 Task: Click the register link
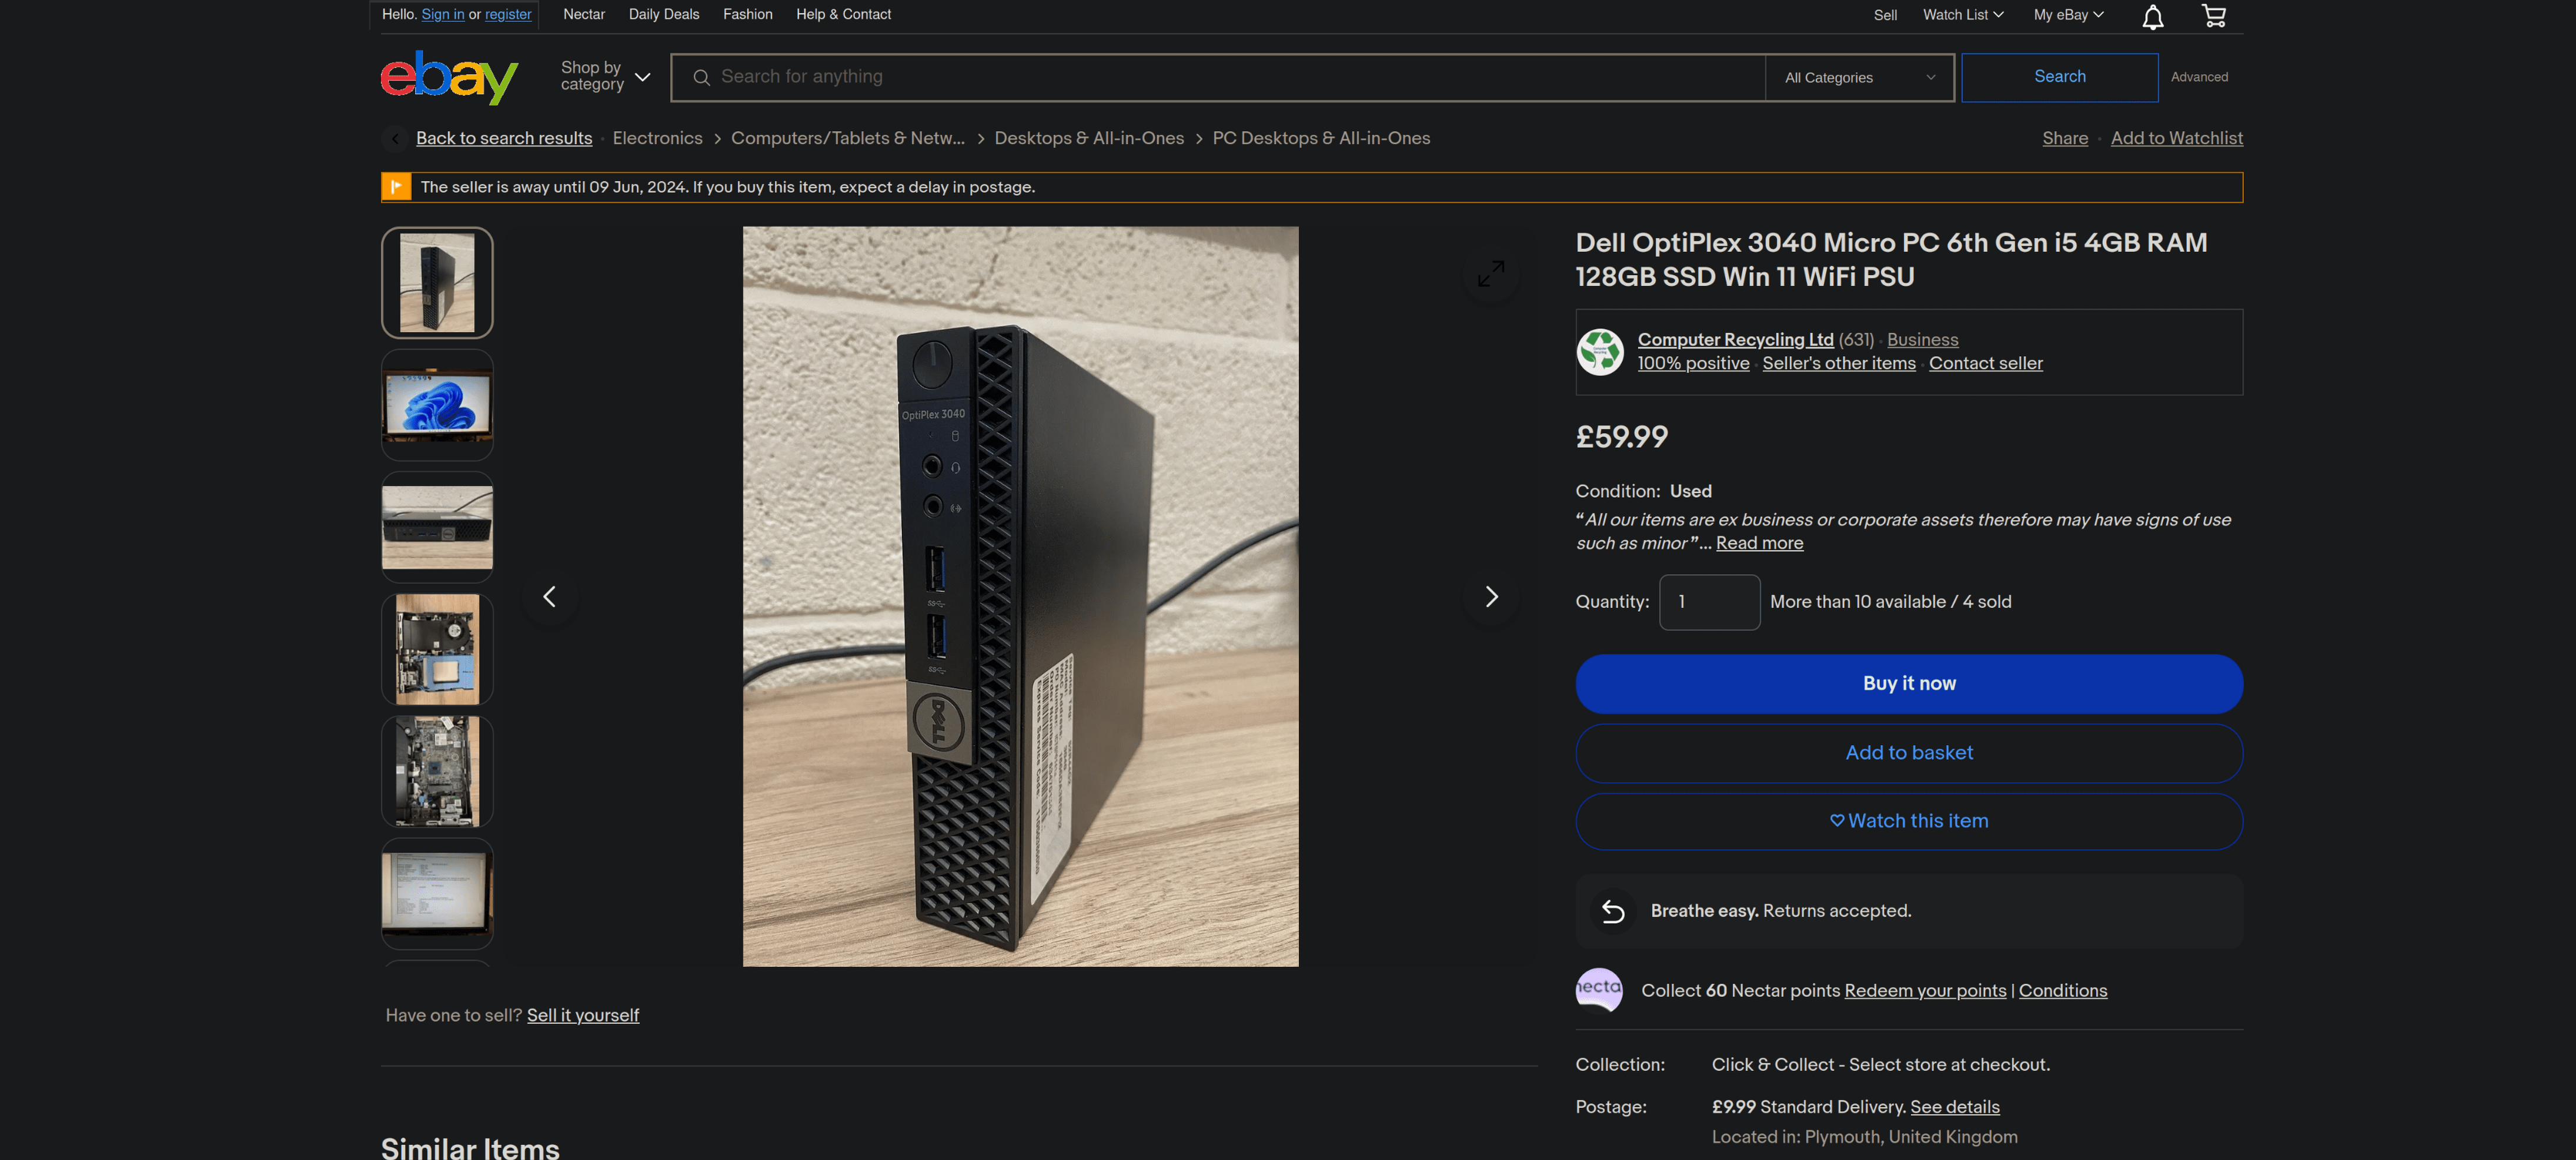pos(508,14)
